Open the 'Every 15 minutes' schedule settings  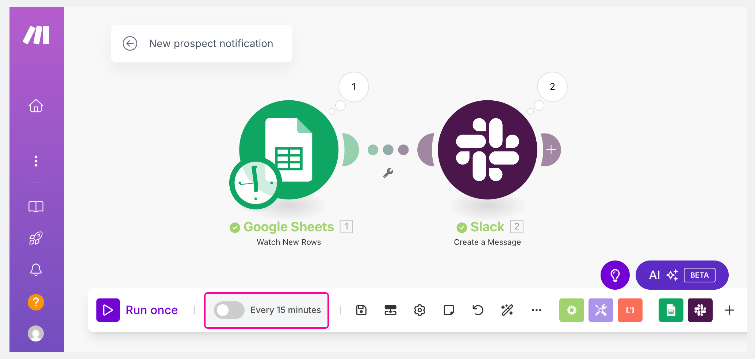pos(285,310)
